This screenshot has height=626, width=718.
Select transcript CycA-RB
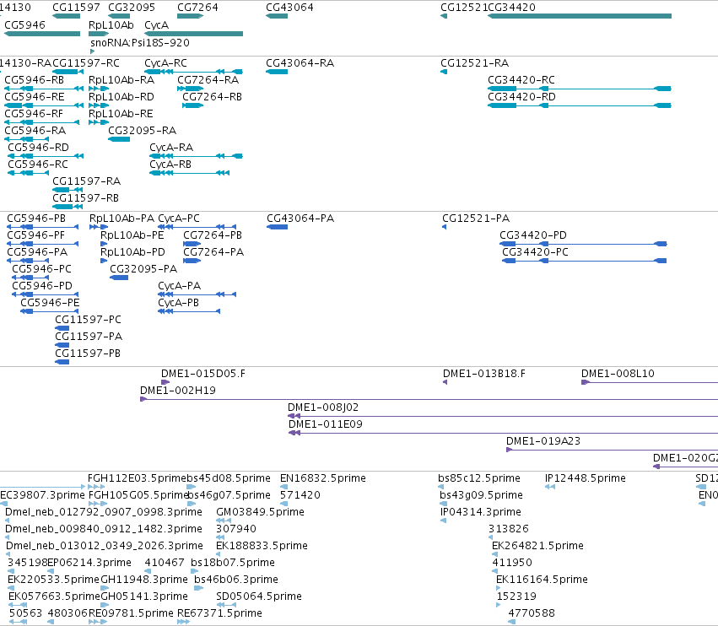170,165
